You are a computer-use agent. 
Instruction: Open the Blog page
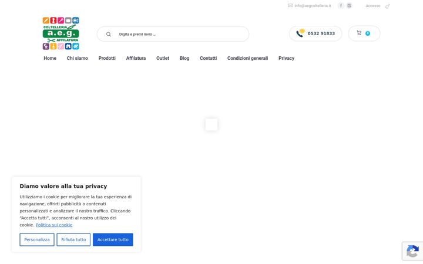tap(184, 58)
